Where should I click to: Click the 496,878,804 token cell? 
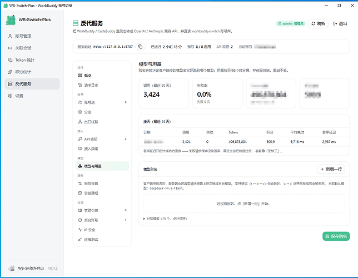coord(237,142)
